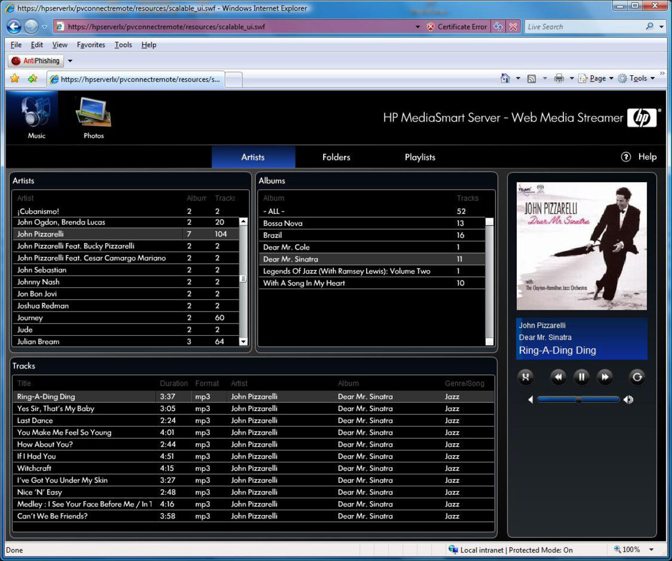Pause the current song
This screenshot has height=561, width=672.
(x=582, y=377)
